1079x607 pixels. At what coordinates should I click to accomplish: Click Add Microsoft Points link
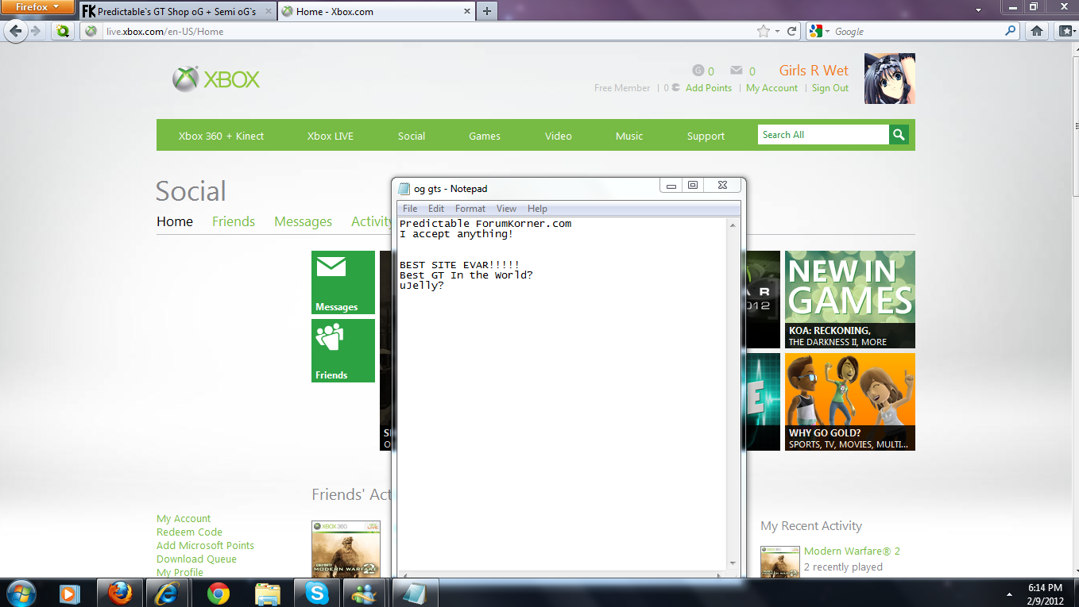(x=205, y=546)
